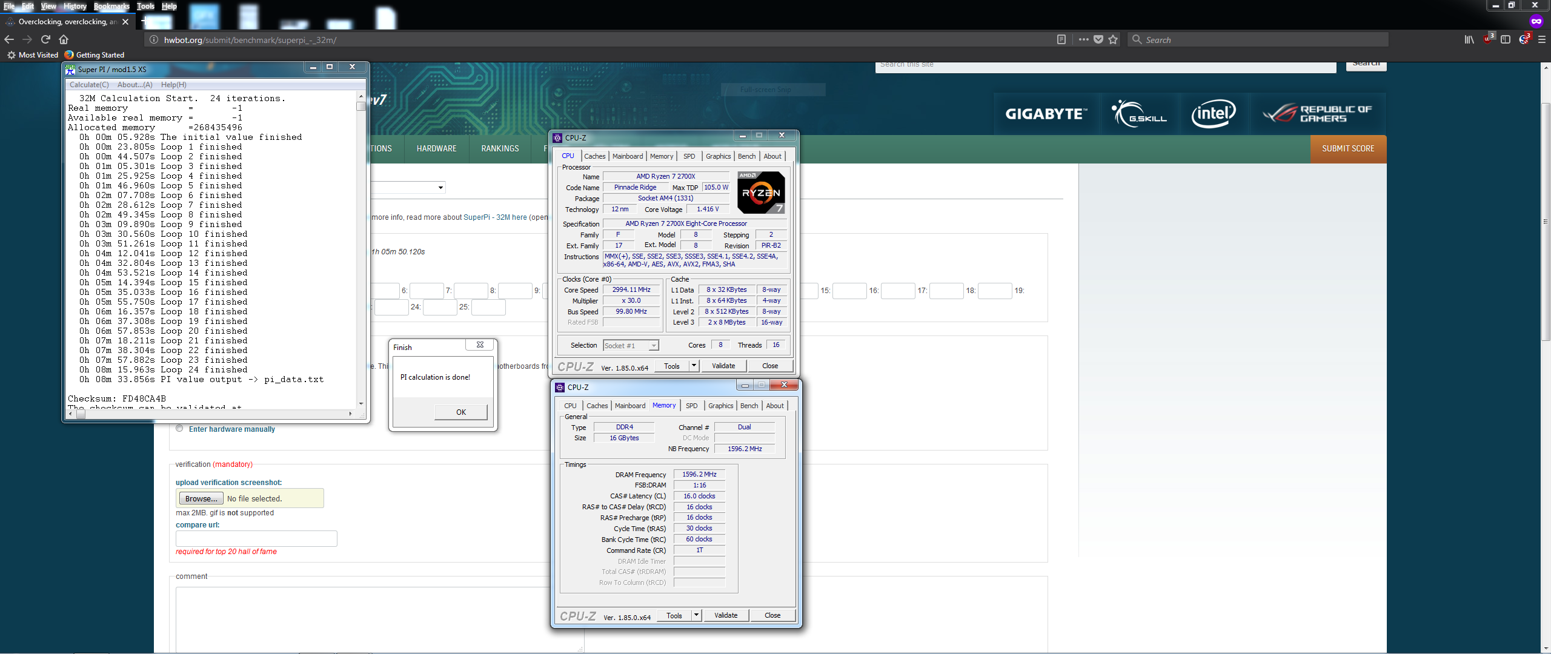Viewport: 1551px width, 654px height.
Task: Open About menu in Super PI
Action: click(135, 85)
